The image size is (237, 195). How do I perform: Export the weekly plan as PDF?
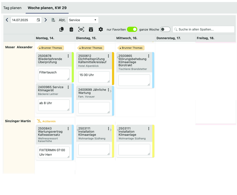(x=53, y=20)
